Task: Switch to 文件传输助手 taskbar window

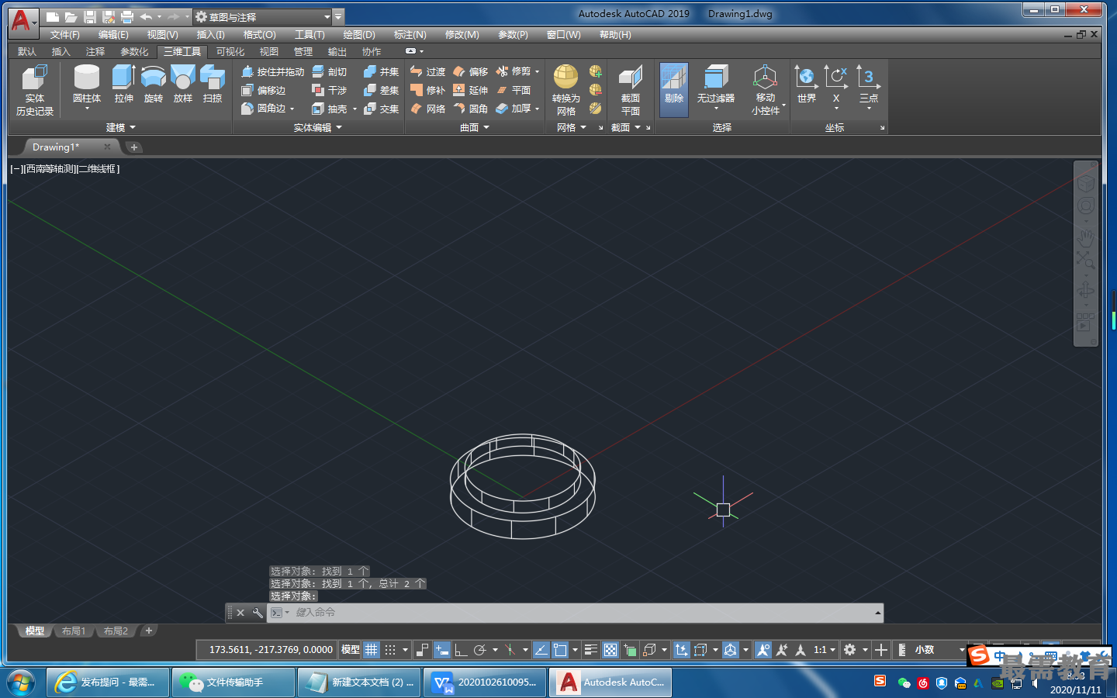Action: click(x=233, y=682)
